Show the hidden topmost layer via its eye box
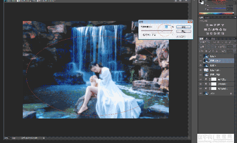 (x=201, y=56)
